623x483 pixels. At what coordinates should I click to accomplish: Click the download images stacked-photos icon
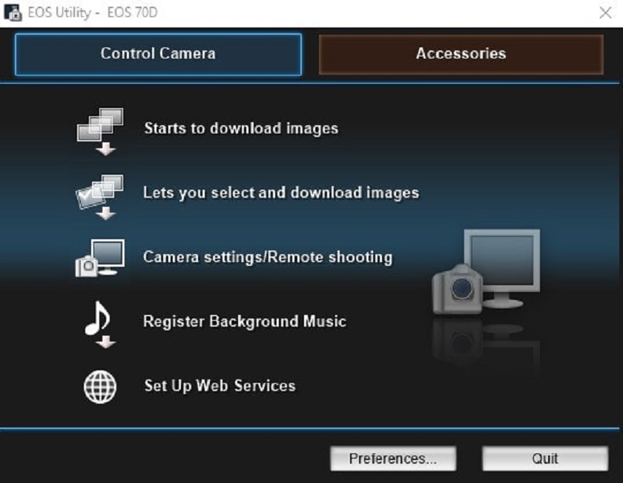tap(100, 131)
